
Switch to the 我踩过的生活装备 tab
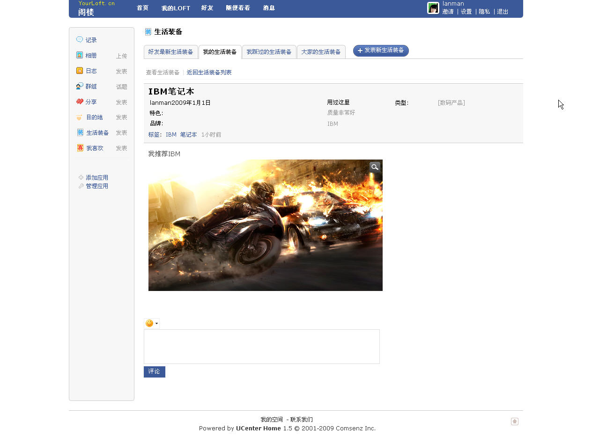coord(269,52)
